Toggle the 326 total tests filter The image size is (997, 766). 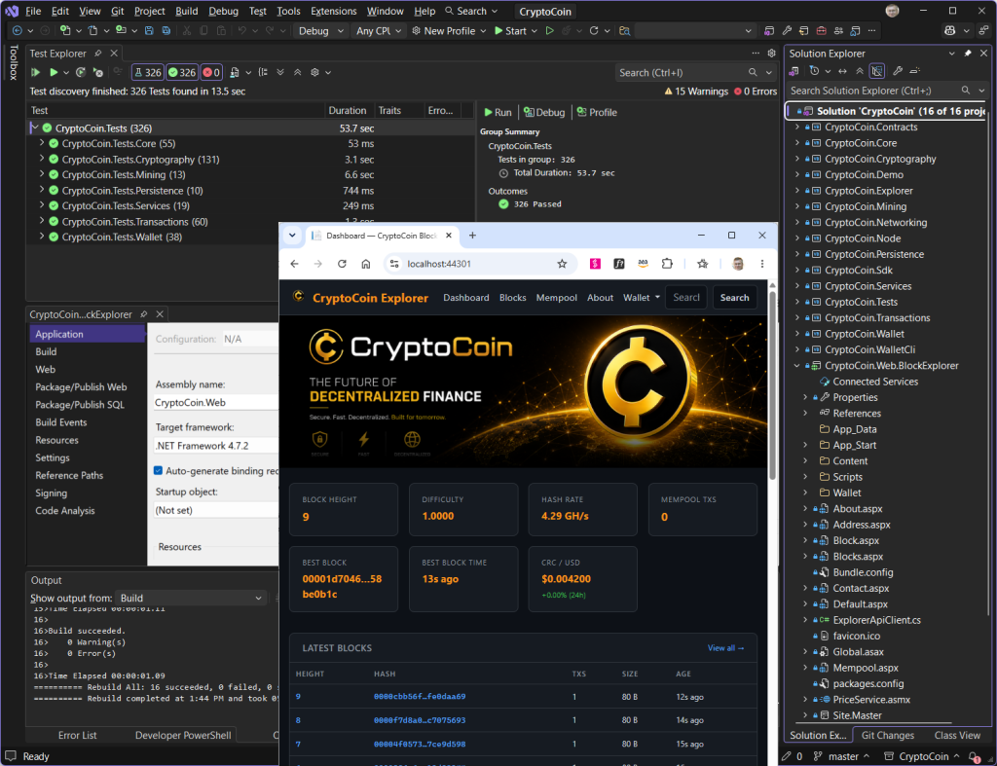148,72
